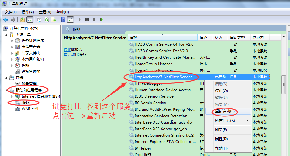Click the export list toolbar icon
The image size is (290, 156).
53,19
